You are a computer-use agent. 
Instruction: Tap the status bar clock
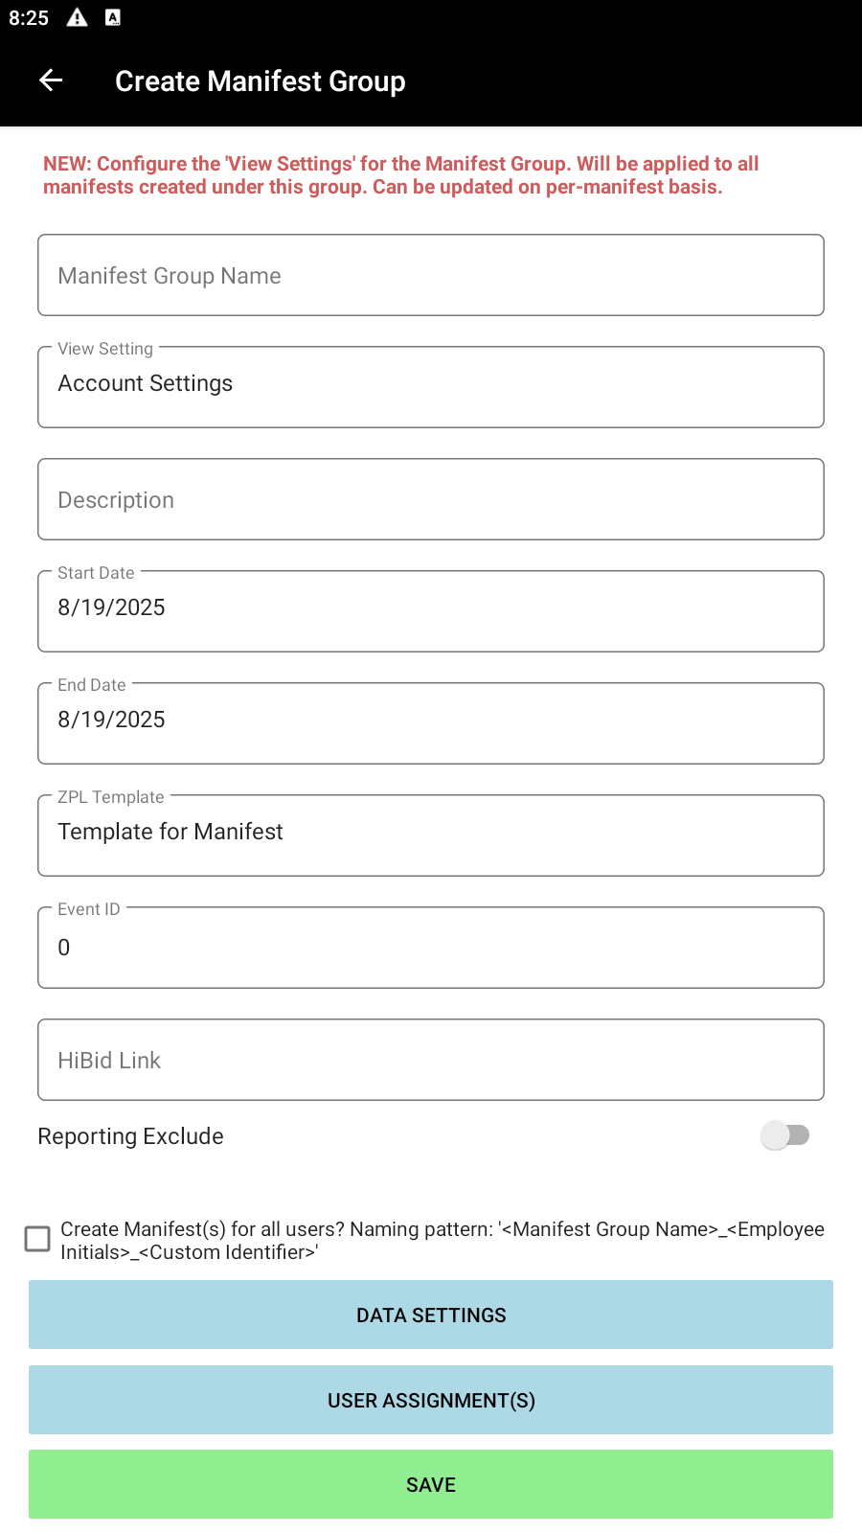(x=29, y=18)
